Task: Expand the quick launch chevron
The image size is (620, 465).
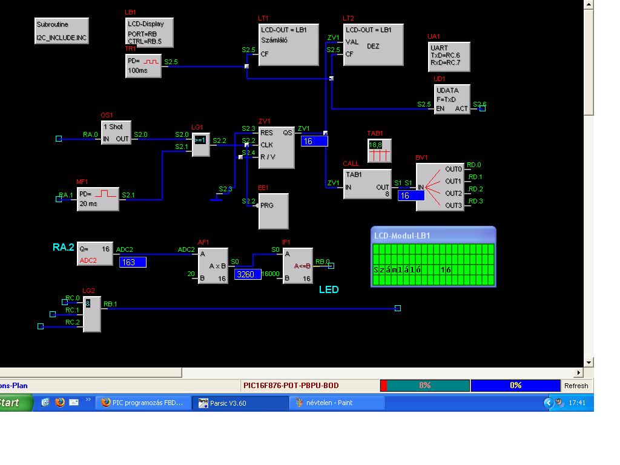Action: click(x=88, y=400)
